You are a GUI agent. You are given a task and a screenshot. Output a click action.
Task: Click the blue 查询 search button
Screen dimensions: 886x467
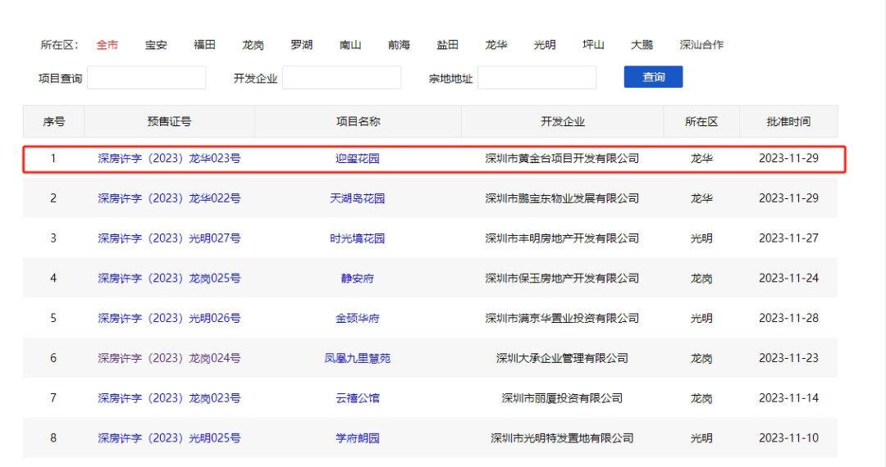coord(653,77)
